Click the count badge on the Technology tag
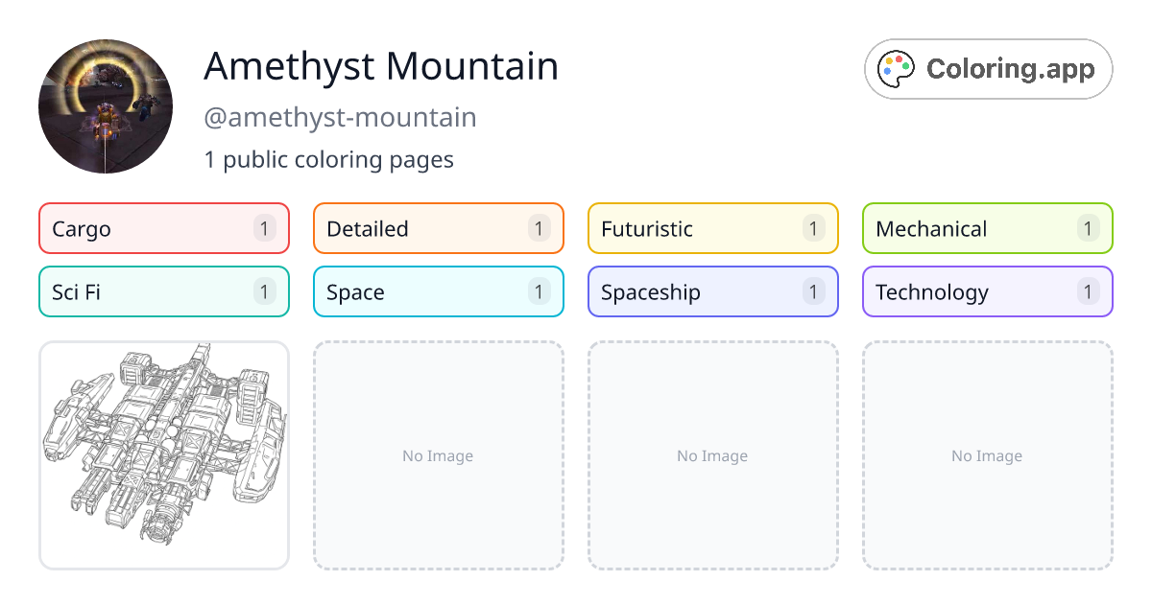The image size is (1152, 604). point(1088,291)
